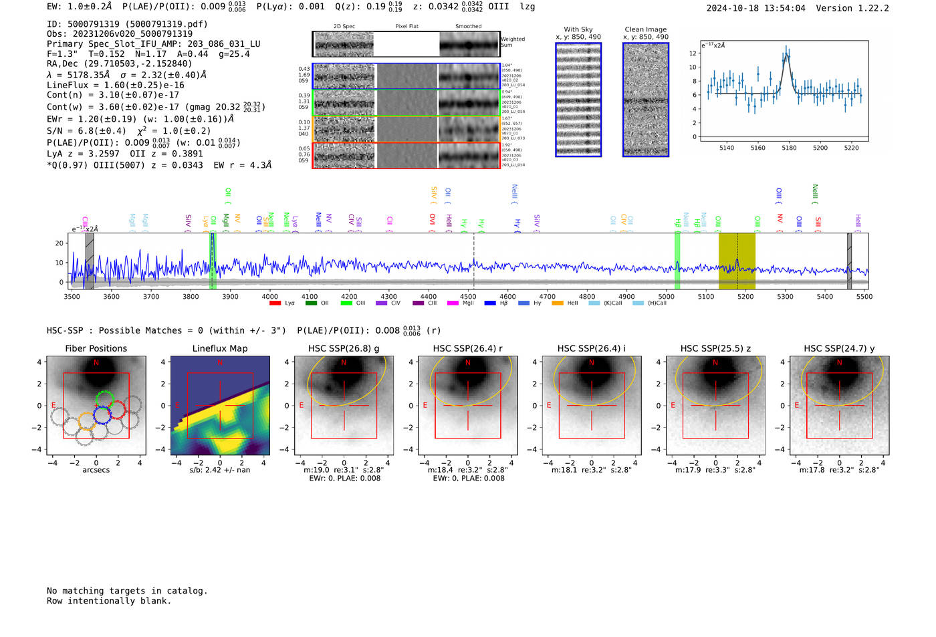Click the "P(Lyα): 0.001" header value
Viewport: 936px width, 637px height.
pyautogui.click(x=291, y=7)
